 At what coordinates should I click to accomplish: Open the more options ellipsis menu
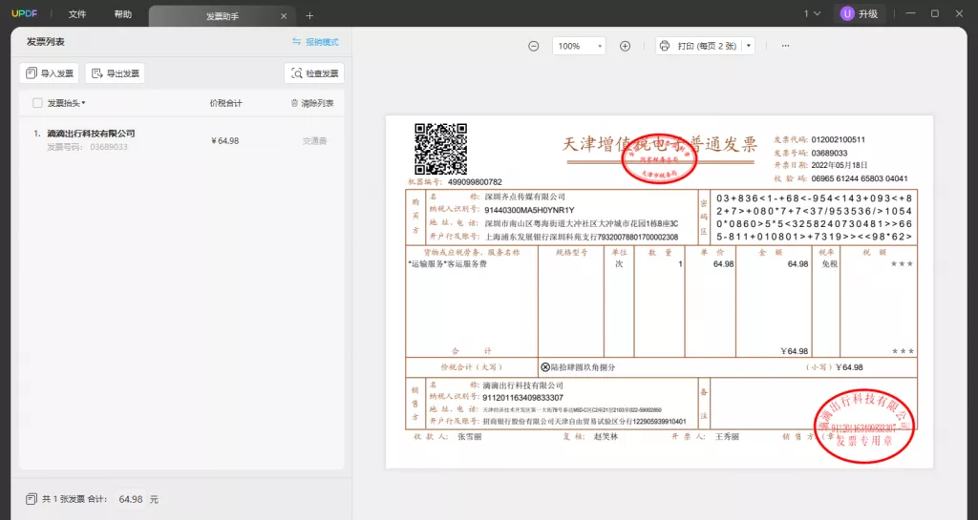785,46
